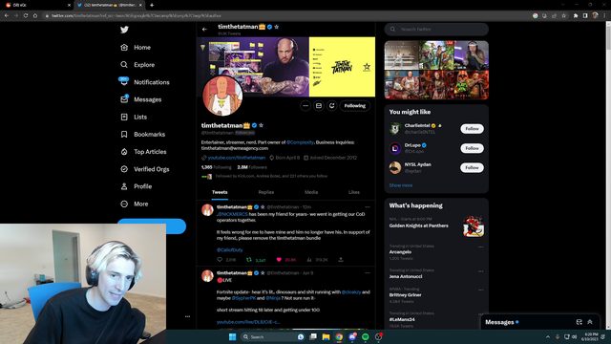
Task: Follow DrLupo
Action: 472,148
